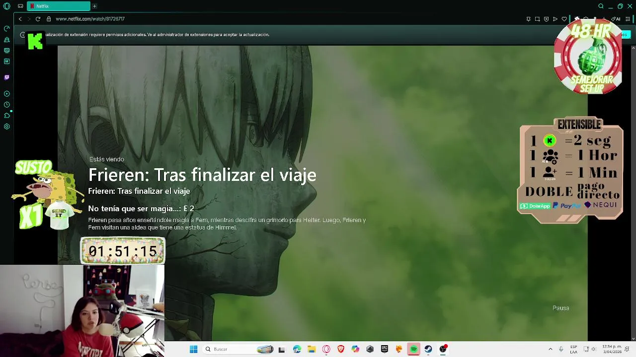636x357 pixels.
Task: Click the padlock site security icon
Action: (x=49, y=19)
